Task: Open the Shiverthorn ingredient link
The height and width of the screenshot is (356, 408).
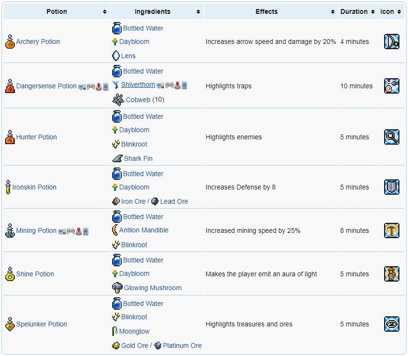Action: pos(138,85)
